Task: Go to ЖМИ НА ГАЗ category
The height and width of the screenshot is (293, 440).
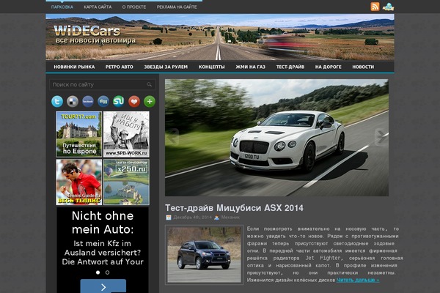Action: [250, 67]
